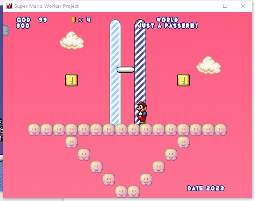Viewport: 255px width, 201px height.
Task: Click the 'WORLD' label in the HUD
Action: click(167, 20)
